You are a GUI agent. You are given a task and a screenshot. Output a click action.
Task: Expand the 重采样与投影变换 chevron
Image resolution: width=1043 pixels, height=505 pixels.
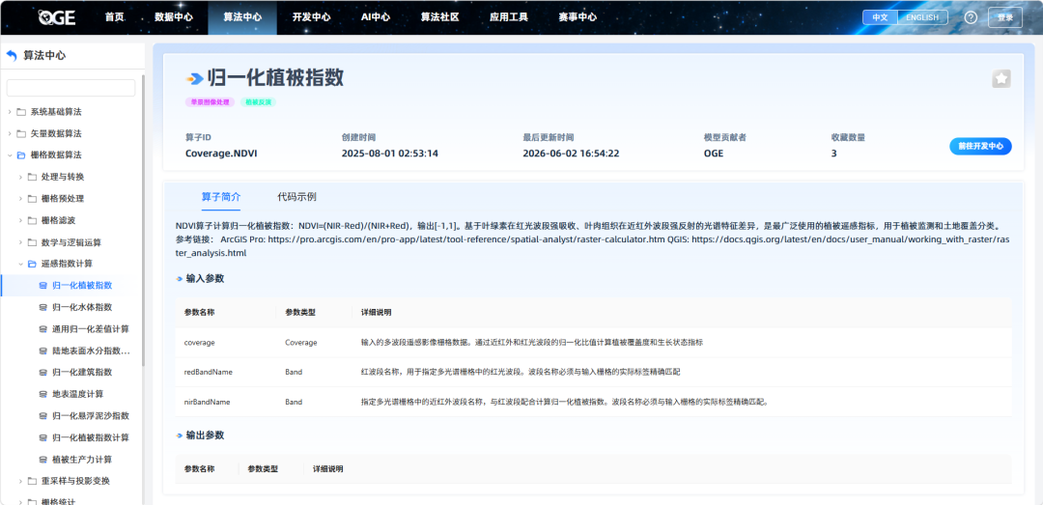coord(20,481)
